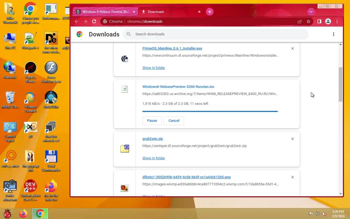Close the Downloads tab
Screen dimensions: 350x219
click(x=199, y=12)
